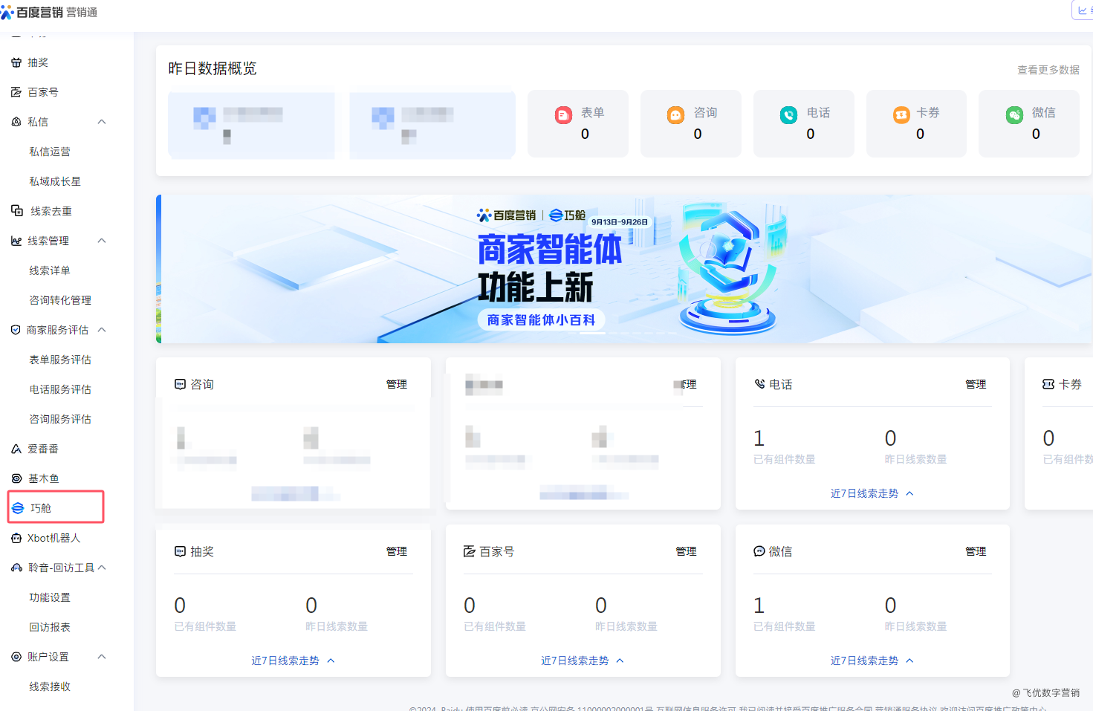Open 咨询转化管理 in the sidebar
Screen dimensions: 1093x711
pos(60,300)
